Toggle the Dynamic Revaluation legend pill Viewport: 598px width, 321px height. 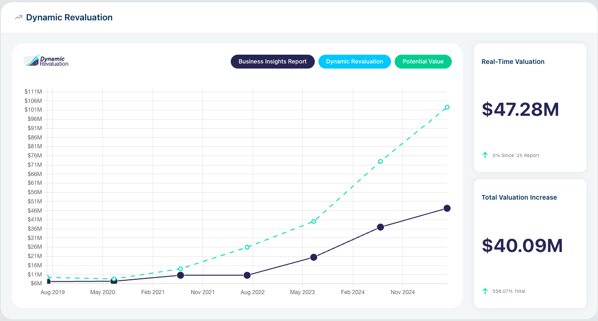(x=355, y=62)
